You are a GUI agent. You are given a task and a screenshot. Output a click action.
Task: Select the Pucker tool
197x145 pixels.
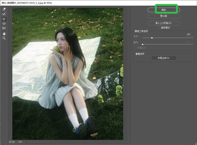tap(4, 19)
